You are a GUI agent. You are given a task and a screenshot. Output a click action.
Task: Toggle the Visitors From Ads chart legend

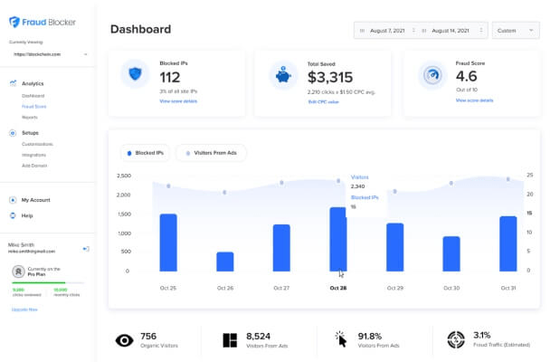(x=211, y=153)
